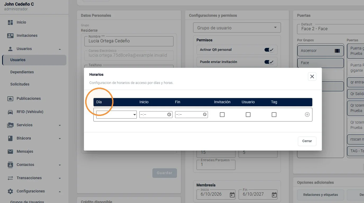The image size is (364, 203).
Task: Click the Bitácora book icon
Action: point(10,138)
